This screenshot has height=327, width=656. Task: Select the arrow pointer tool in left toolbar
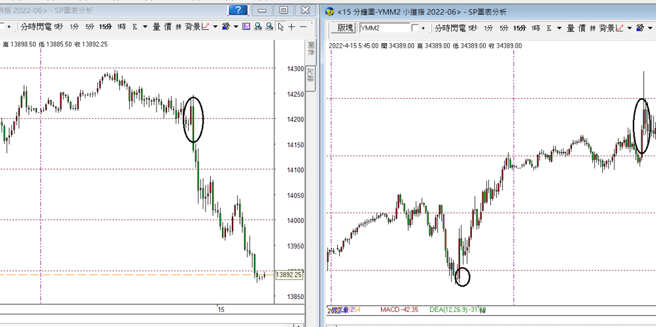click(x=281, y=27)
